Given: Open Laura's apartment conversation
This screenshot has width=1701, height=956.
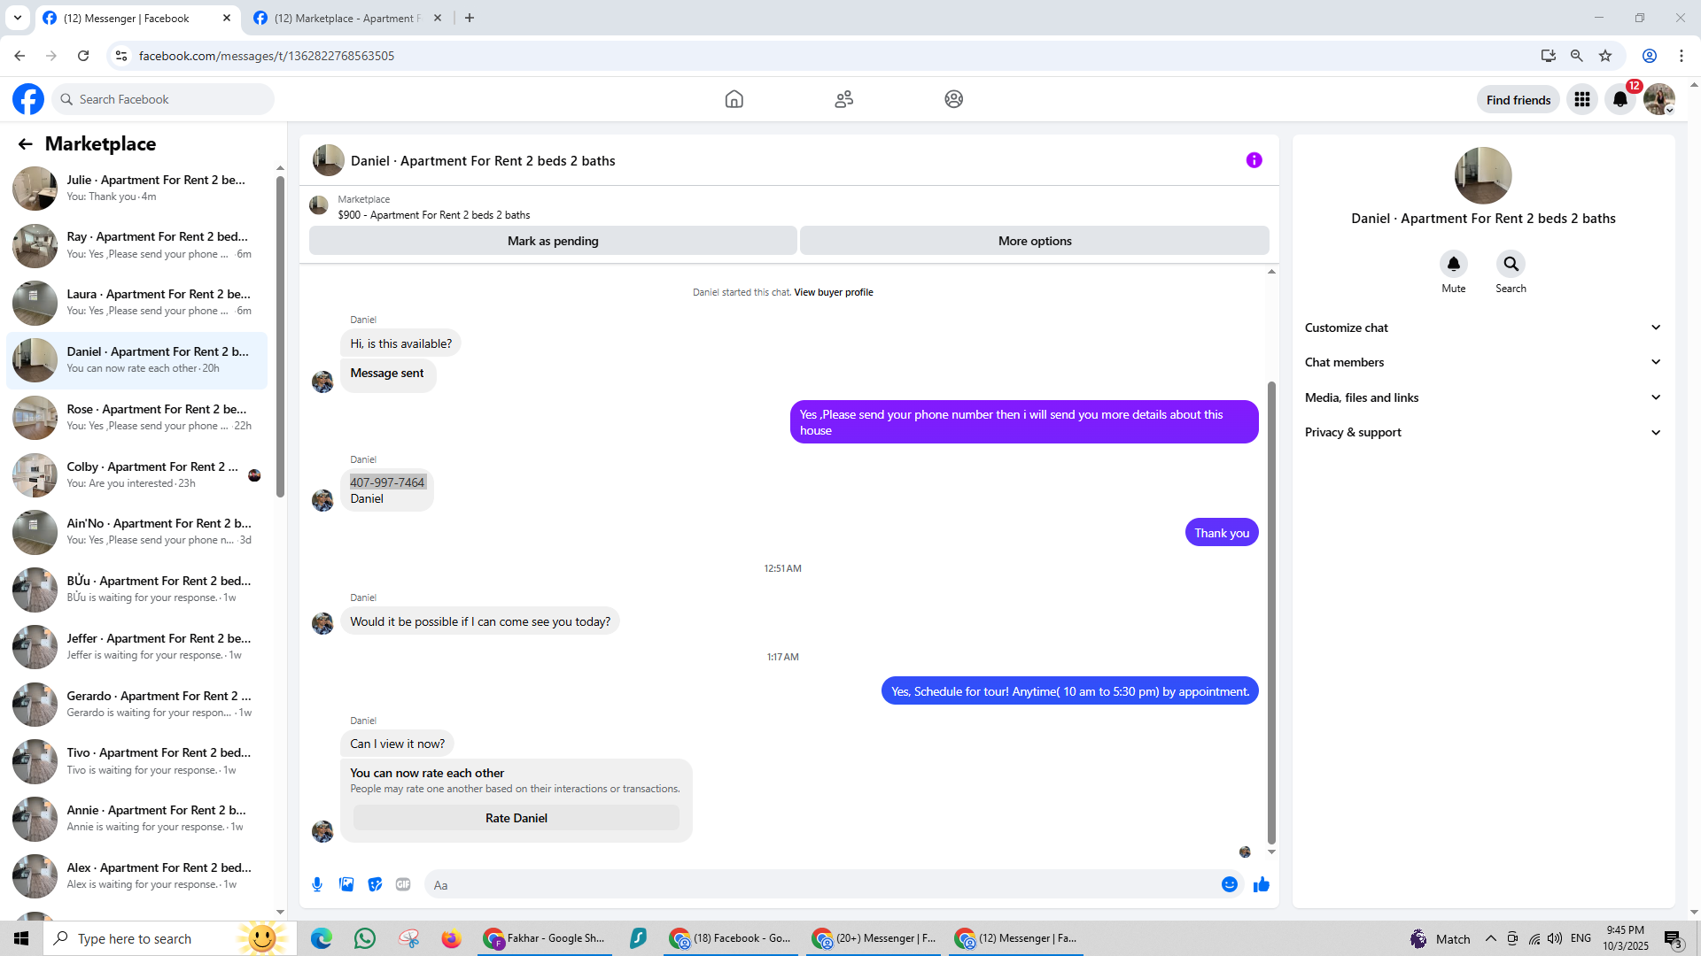Looking at the screenshot, I should pos(136,303).
